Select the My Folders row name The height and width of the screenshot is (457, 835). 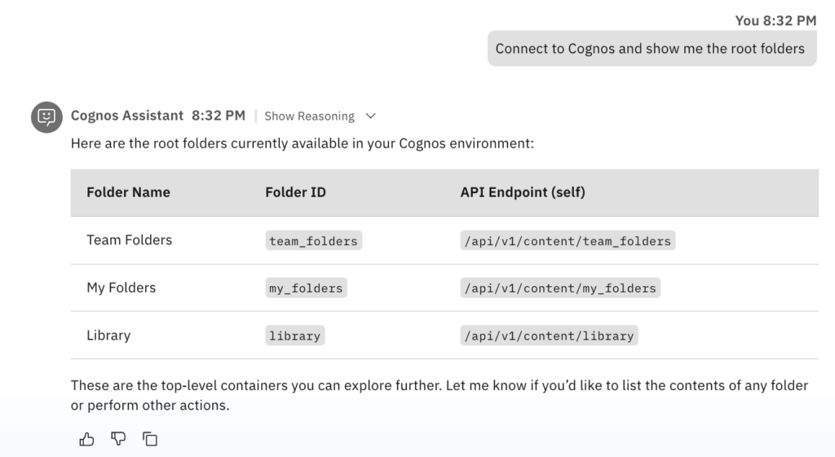point(121,288)
